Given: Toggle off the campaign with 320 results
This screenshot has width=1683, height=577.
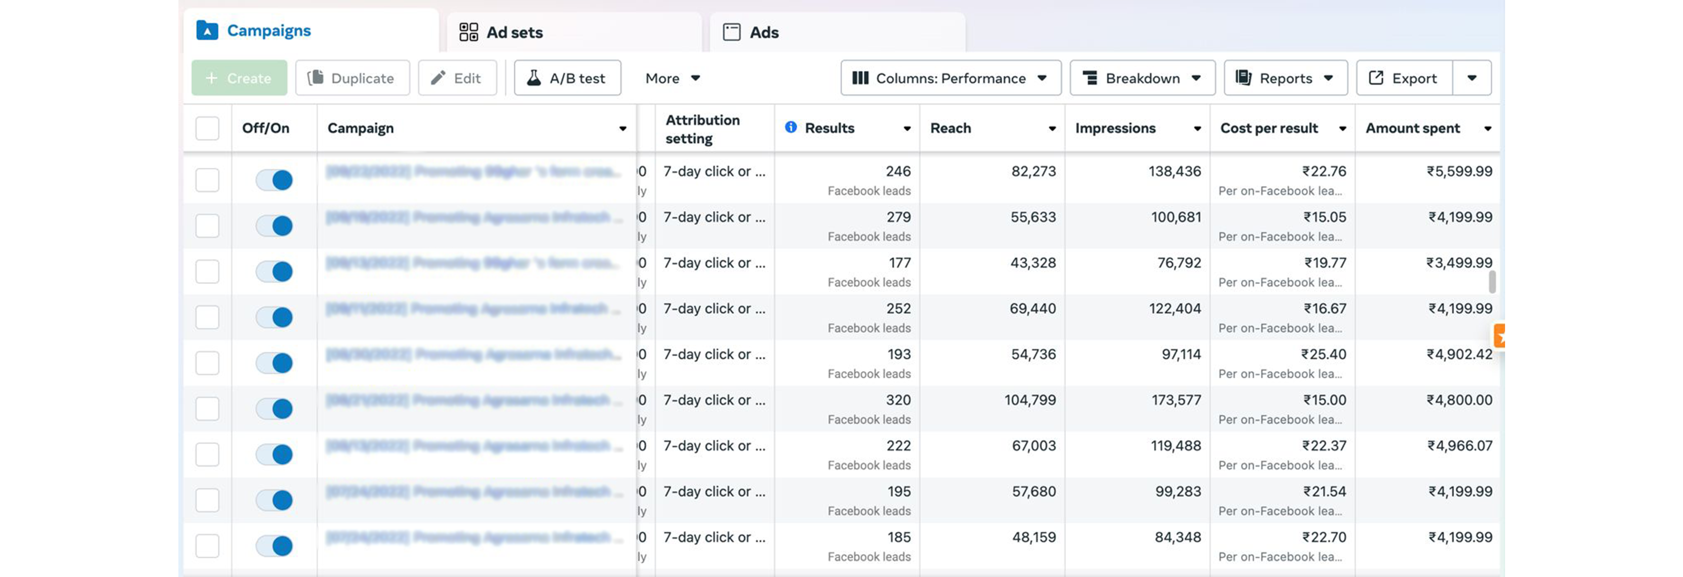Looking at the screenshot, I should pyautogui.click(x=275, y=409).
